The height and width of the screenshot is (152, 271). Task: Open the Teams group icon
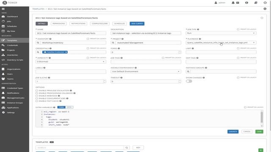click(x=3, y=79)
